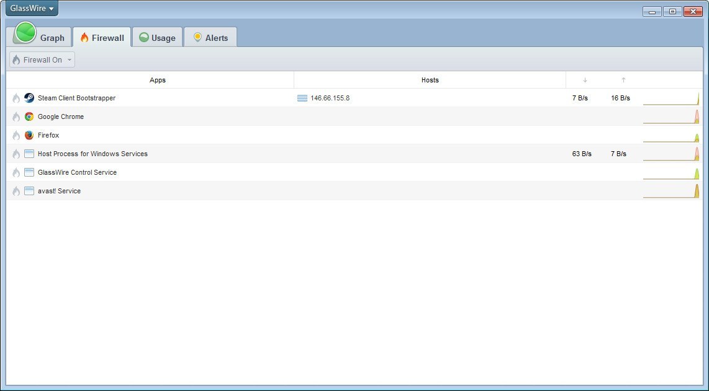This screenshot has width=709, height=391.
Task: Toggle the firewall flame for avast! Service
Action: click(16, 191)
